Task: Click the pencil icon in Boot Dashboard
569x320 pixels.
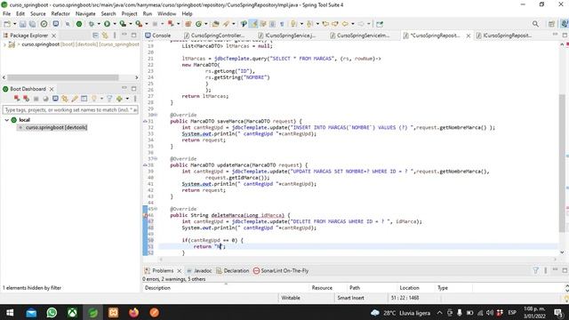Action: [x=75, y=99]
